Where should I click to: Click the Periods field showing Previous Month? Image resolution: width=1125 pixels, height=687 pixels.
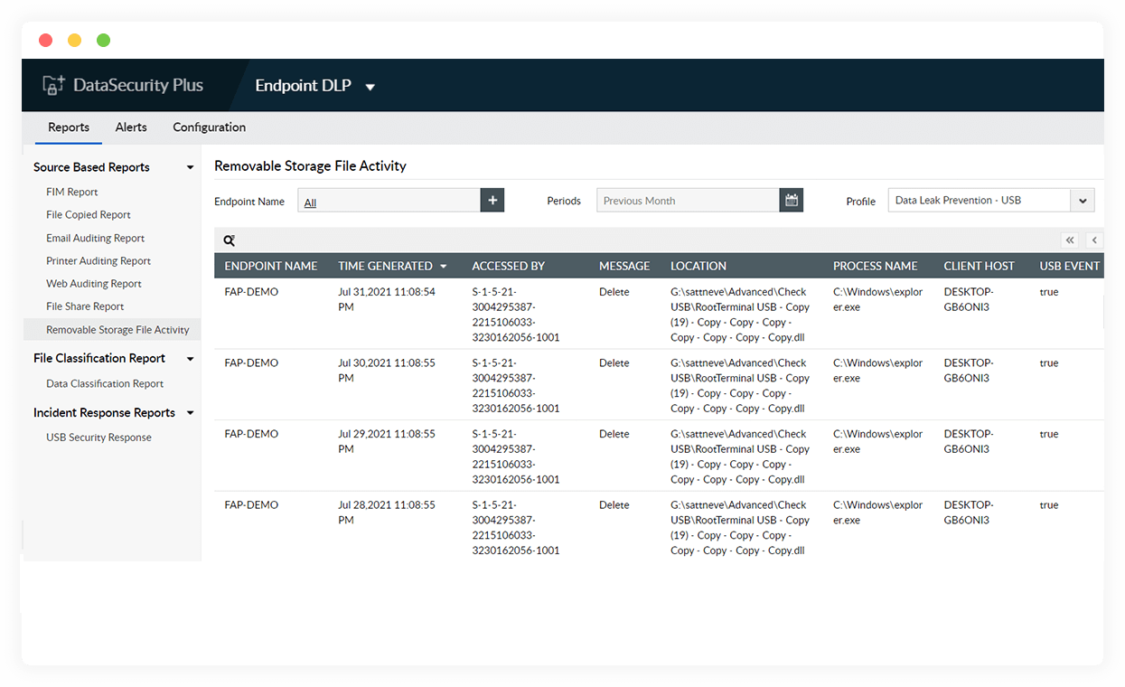(688, 201)
